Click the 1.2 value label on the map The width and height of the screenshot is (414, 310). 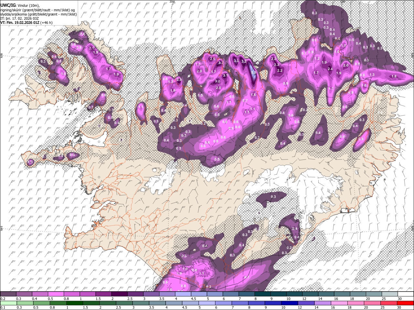pos(317,58)
